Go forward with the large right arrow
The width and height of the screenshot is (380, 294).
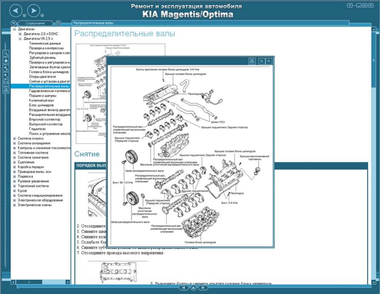pyautogui.click(x=34, y=10)
